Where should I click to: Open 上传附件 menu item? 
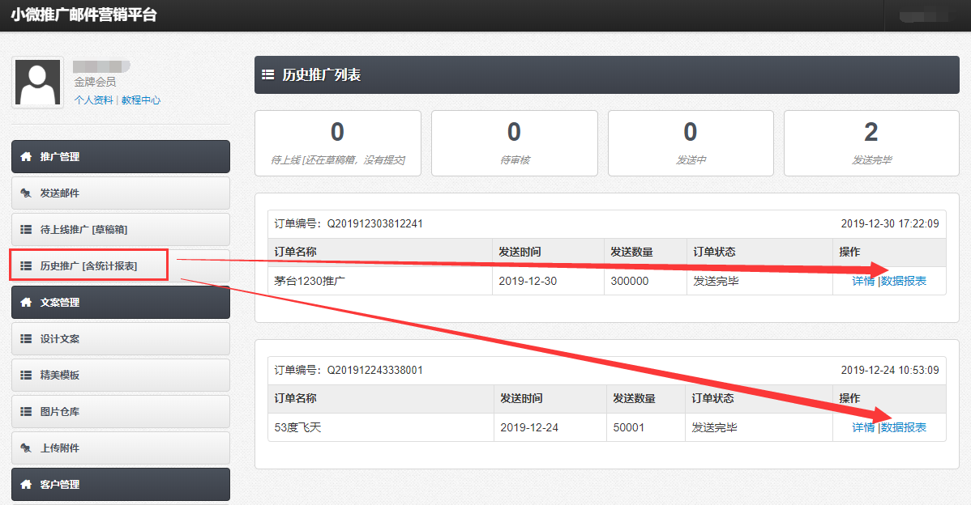click(x=121, y=448)
